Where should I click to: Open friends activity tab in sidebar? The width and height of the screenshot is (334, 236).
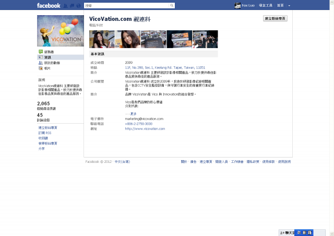pos(61,63)
